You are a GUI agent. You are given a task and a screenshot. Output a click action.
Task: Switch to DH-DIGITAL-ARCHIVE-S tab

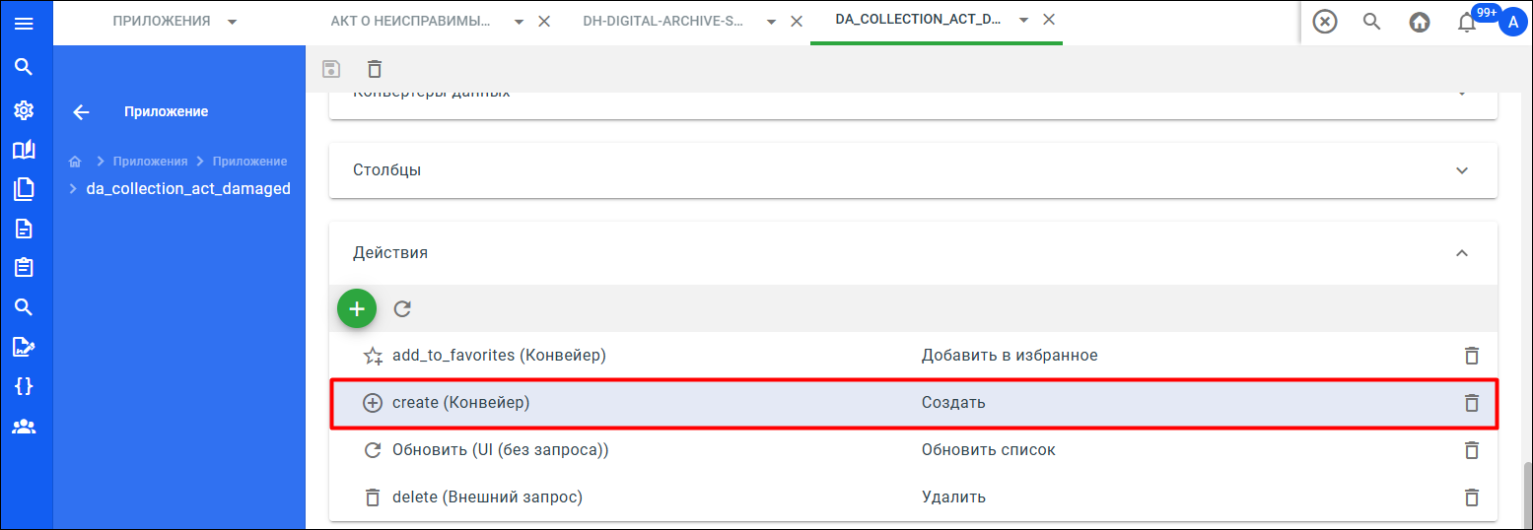663,22
